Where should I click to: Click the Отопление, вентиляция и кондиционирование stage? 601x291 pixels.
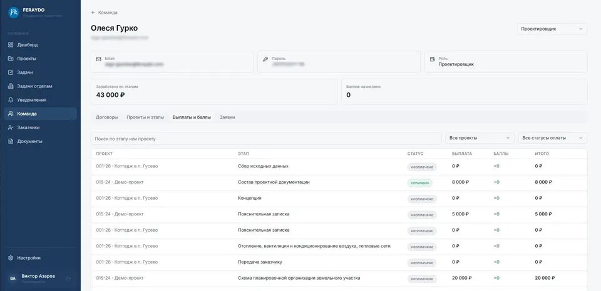tap(314, 246)
